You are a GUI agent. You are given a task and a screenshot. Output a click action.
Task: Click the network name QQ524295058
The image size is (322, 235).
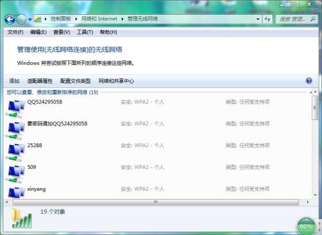point(44,102)
